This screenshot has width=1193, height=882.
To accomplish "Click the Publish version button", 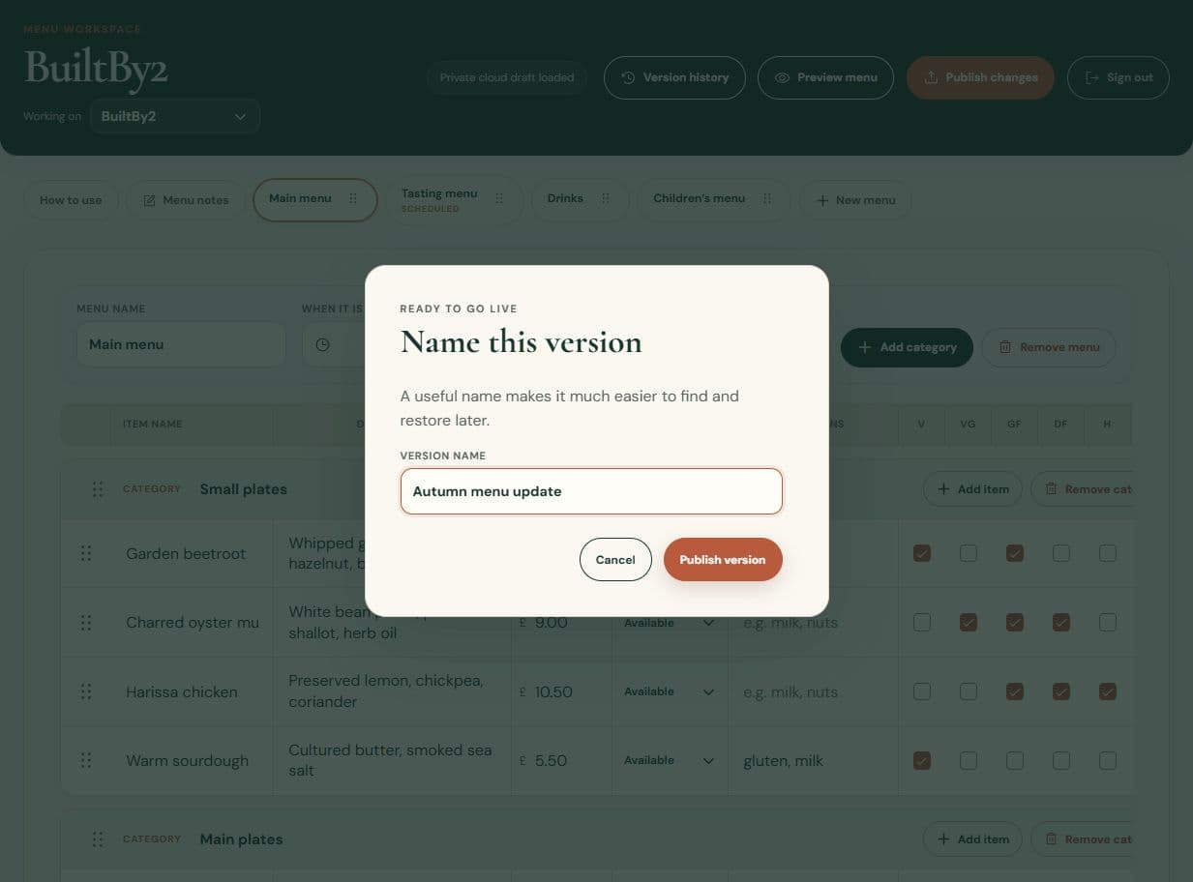I will click(723, 559).
